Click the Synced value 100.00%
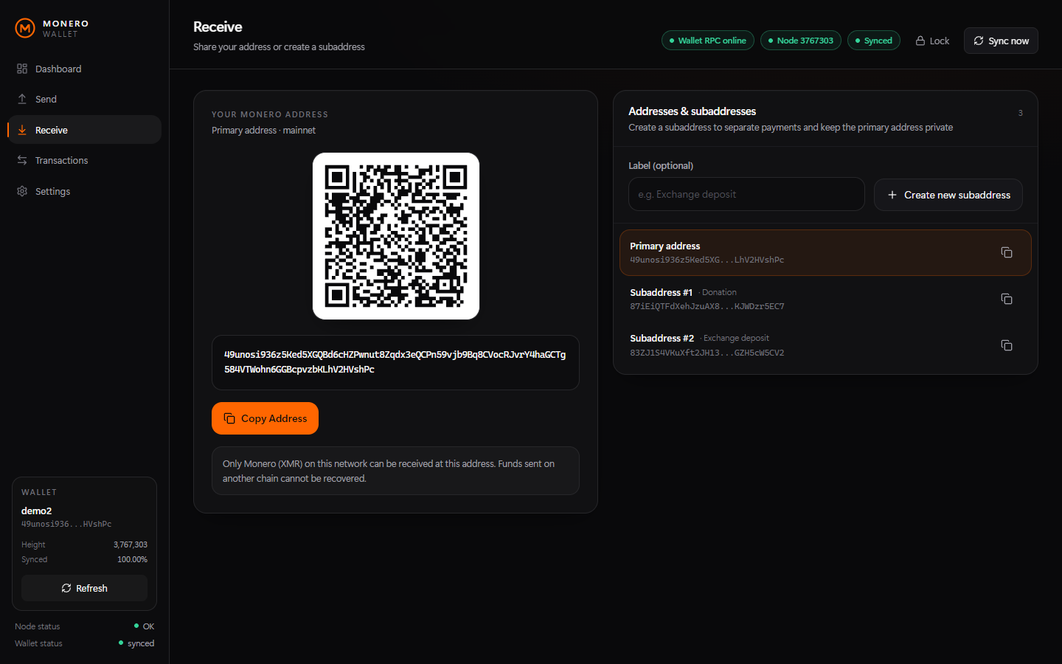The width and height of the screenshot is (1062, 664). [x=132, y=559]
